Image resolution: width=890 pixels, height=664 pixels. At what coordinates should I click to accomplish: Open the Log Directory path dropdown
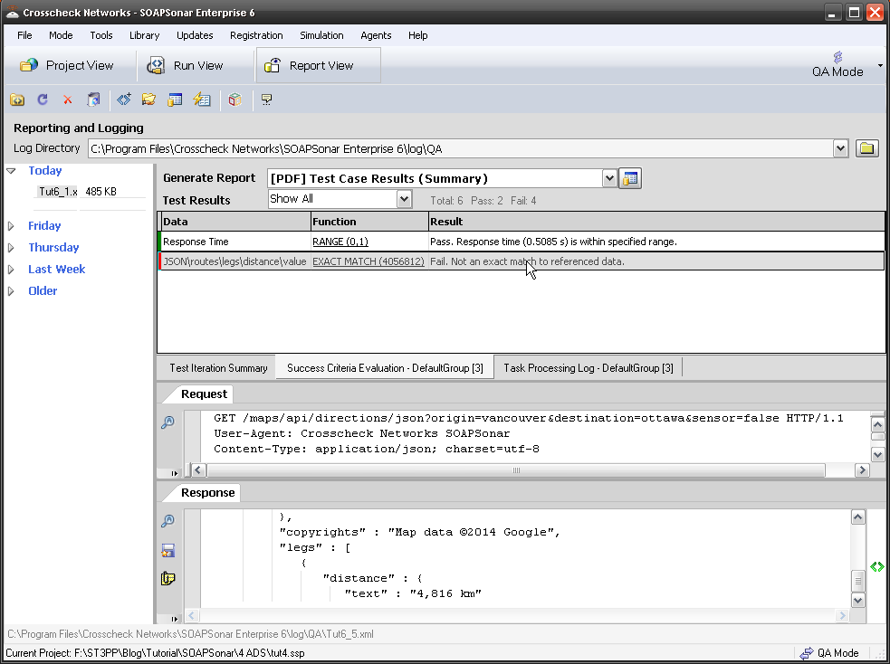840,148
